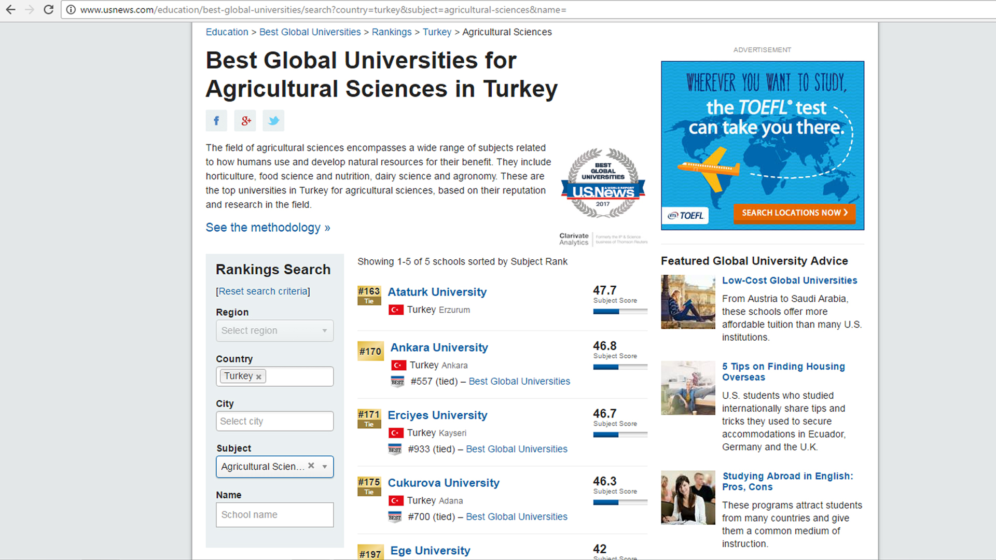996x560 pixels.
Task: Click the Google Plus share icon
Action: (245, 121)
